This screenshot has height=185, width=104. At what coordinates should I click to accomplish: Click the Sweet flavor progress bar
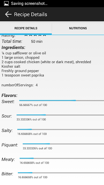coord(62,101)
